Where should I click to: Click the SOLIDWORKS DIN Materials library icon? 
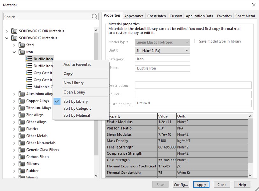[14, 31]
